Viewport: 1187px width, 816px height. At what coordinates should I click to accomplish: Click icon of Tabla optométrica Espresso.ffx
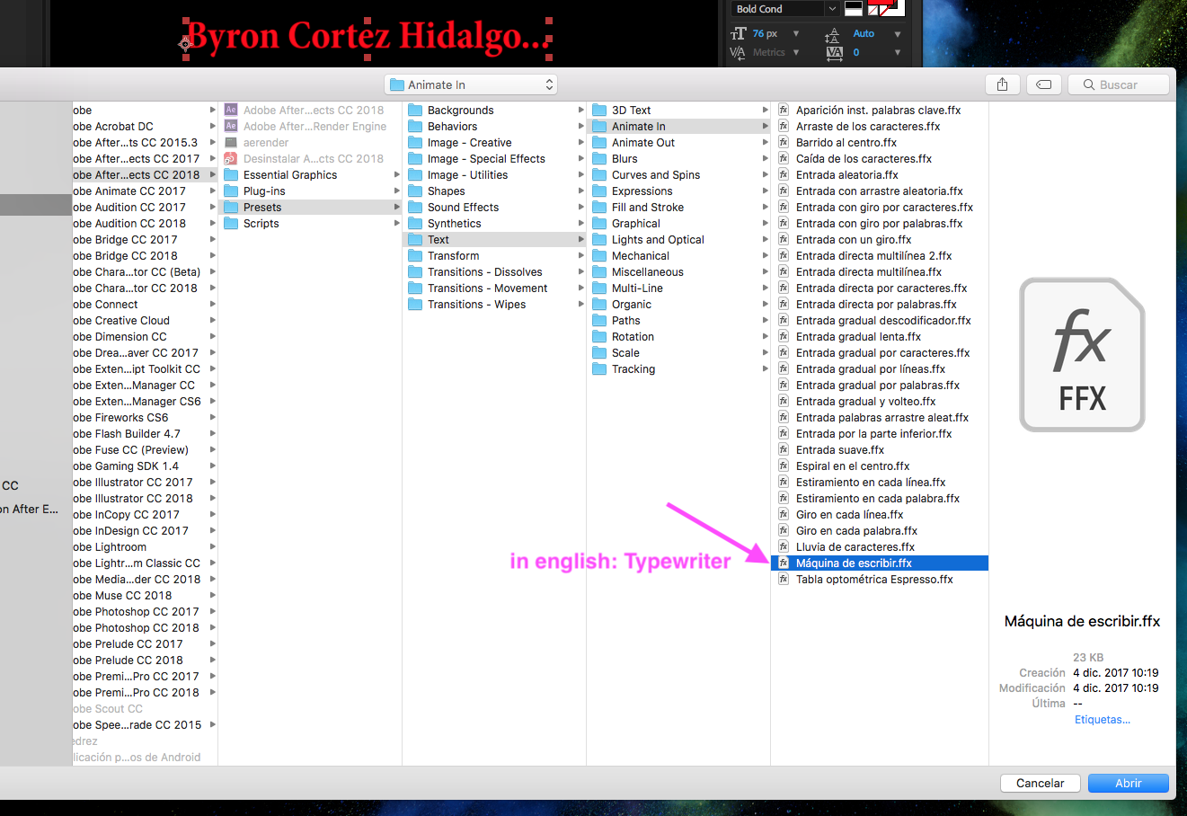784,580
